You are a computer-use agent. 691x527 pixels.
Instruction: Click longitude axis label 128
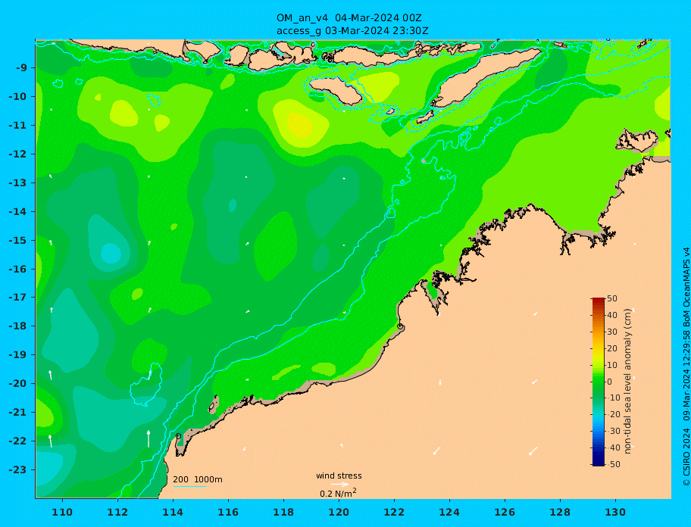(560, 513)
